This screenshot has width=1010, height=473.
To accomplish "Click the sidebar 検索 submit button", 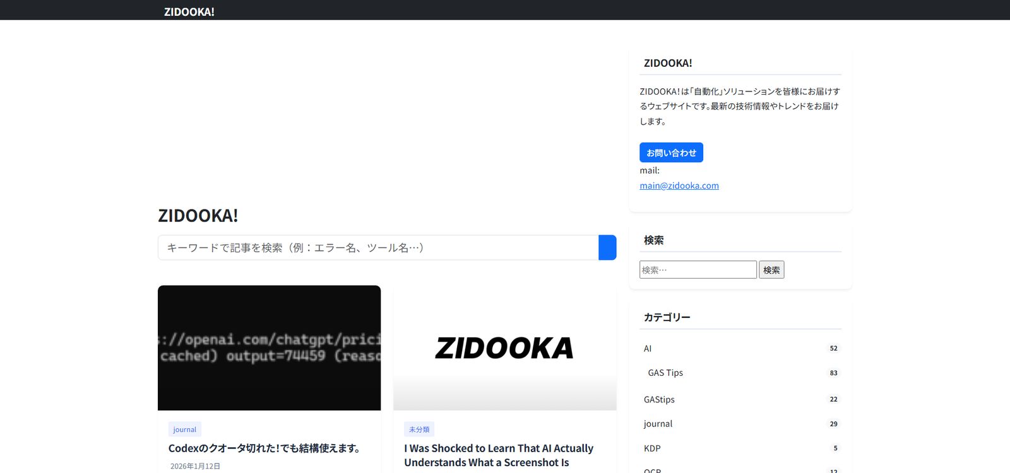I will [x=771, y=270].
